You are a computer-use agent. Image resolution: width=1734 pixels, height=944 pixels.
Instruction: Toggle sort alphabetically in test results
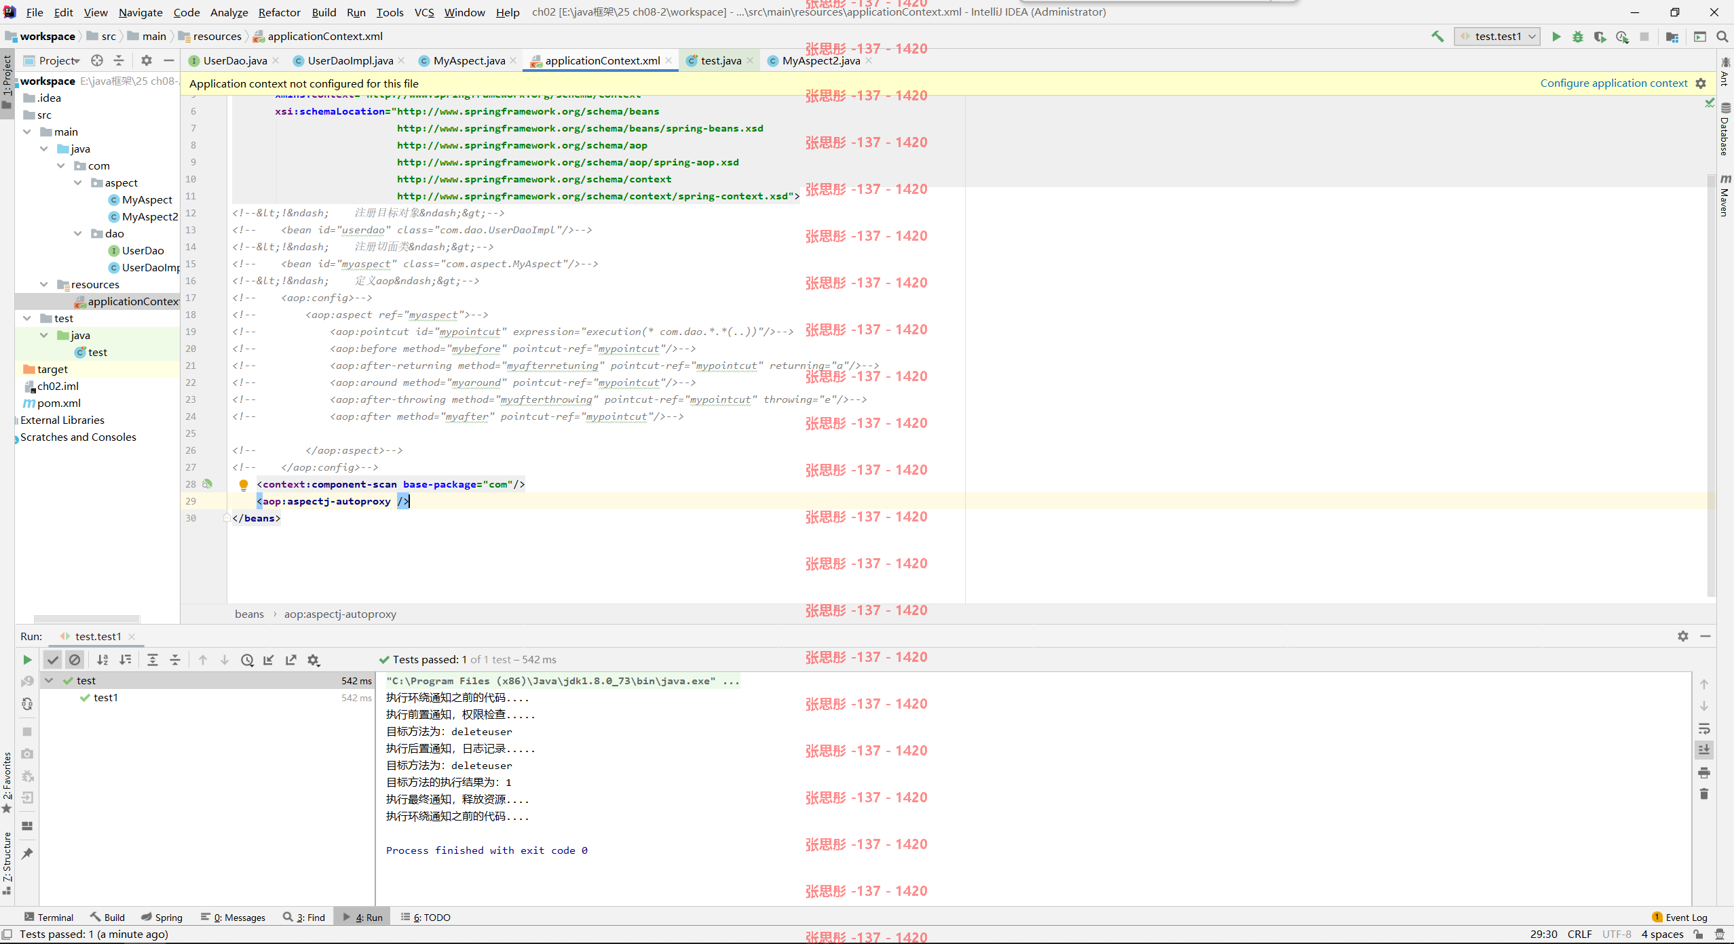click(x=102, y=660)
